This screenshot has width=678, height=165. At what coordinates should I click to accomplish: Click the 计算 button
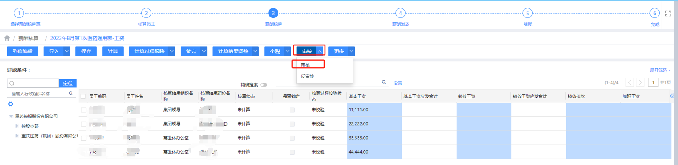tap(113, 51)
